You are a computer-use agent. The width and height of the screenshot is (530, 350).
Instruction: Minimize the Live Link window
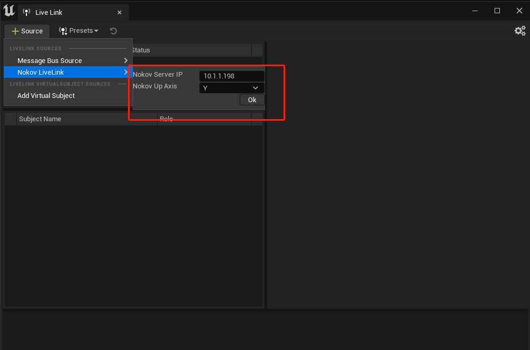(x=475, y=11)
